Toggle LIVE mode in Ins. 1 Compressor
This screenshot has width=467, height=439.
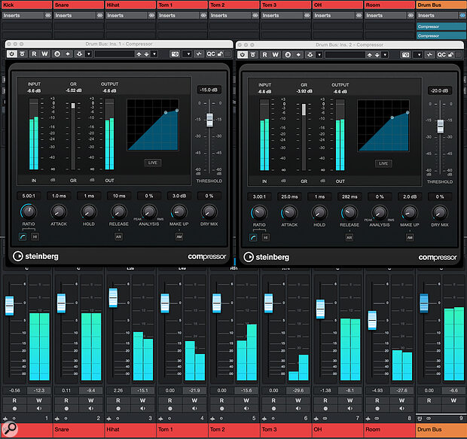point(153,163)
